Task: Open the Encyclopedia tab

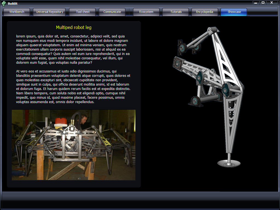Action: [205, 12]
